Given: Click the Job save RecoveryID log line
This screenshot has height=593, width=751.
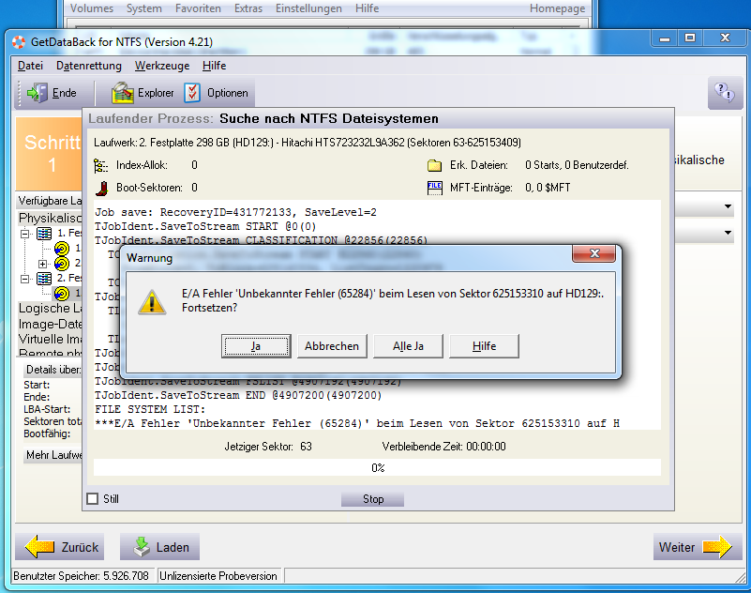Looking at the screenshot, I should [x=235, y=212].
